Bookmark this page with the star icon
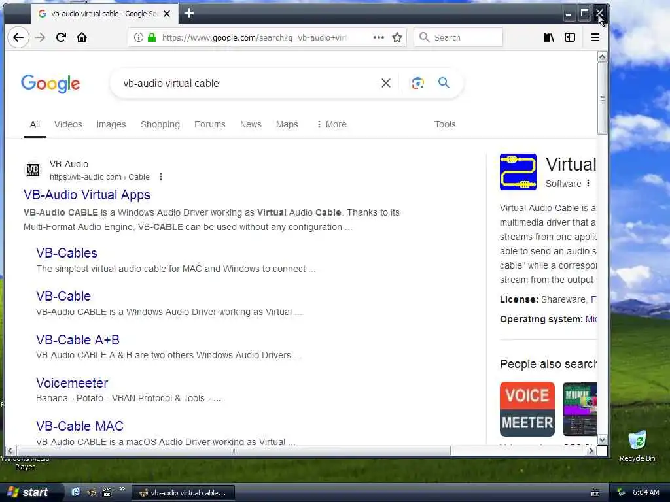670x502 pixels. 397,37
